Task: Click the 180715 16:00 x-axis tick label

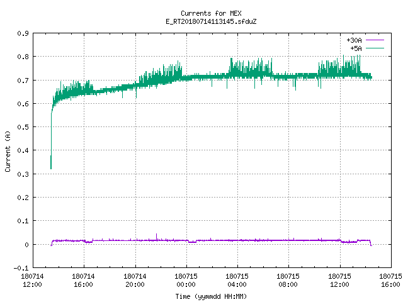Action: coord(390,281)
